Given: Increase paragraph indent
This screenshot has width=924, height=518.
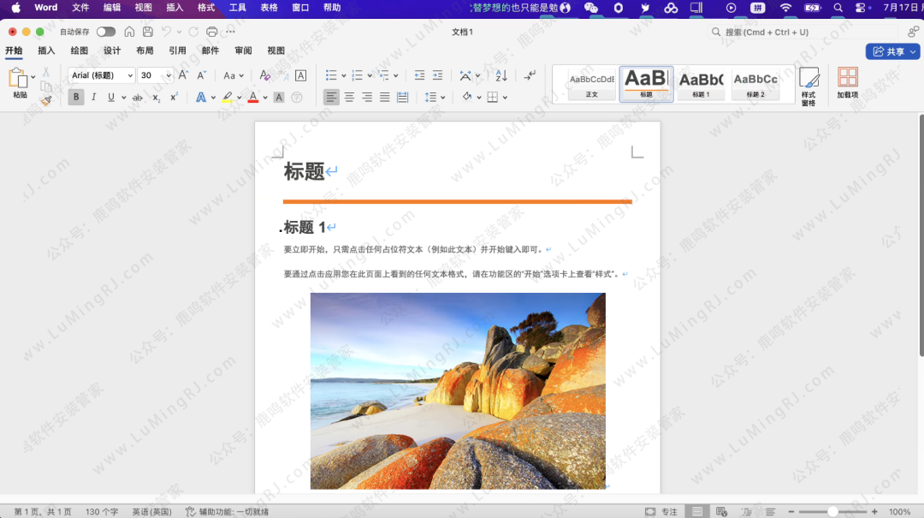Looking at the screenshot, I should pyautogui.click(x=438, y=75).
